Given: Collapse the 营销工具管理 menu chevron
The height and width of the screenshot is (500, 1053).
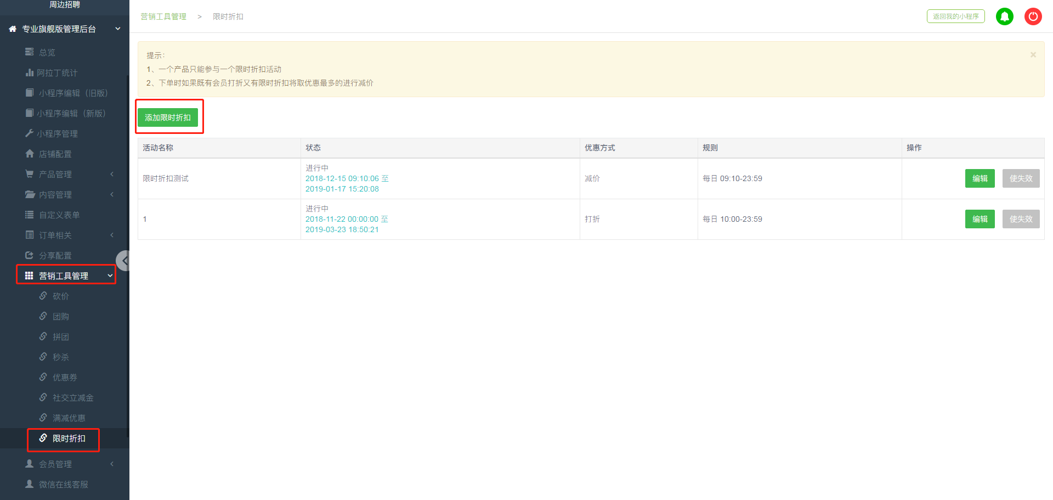Looking at the screenshot, I should (110, 276).
